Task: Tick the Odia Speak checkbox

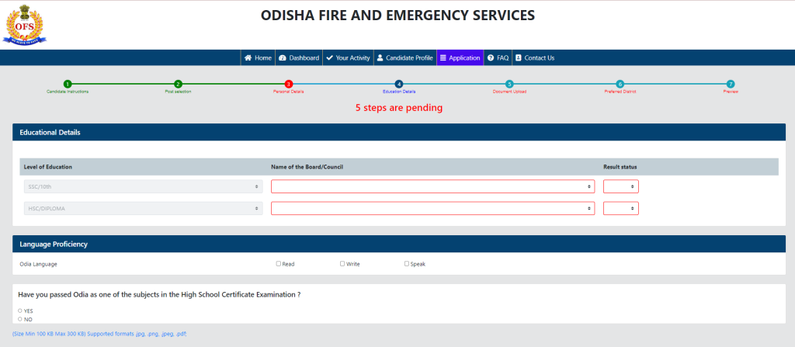Action: click(407, 264)
